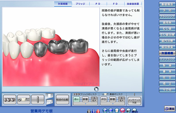Click the denture risk progress bar
The height and width of the screenshot is (113, 176).
click(113, 104)
